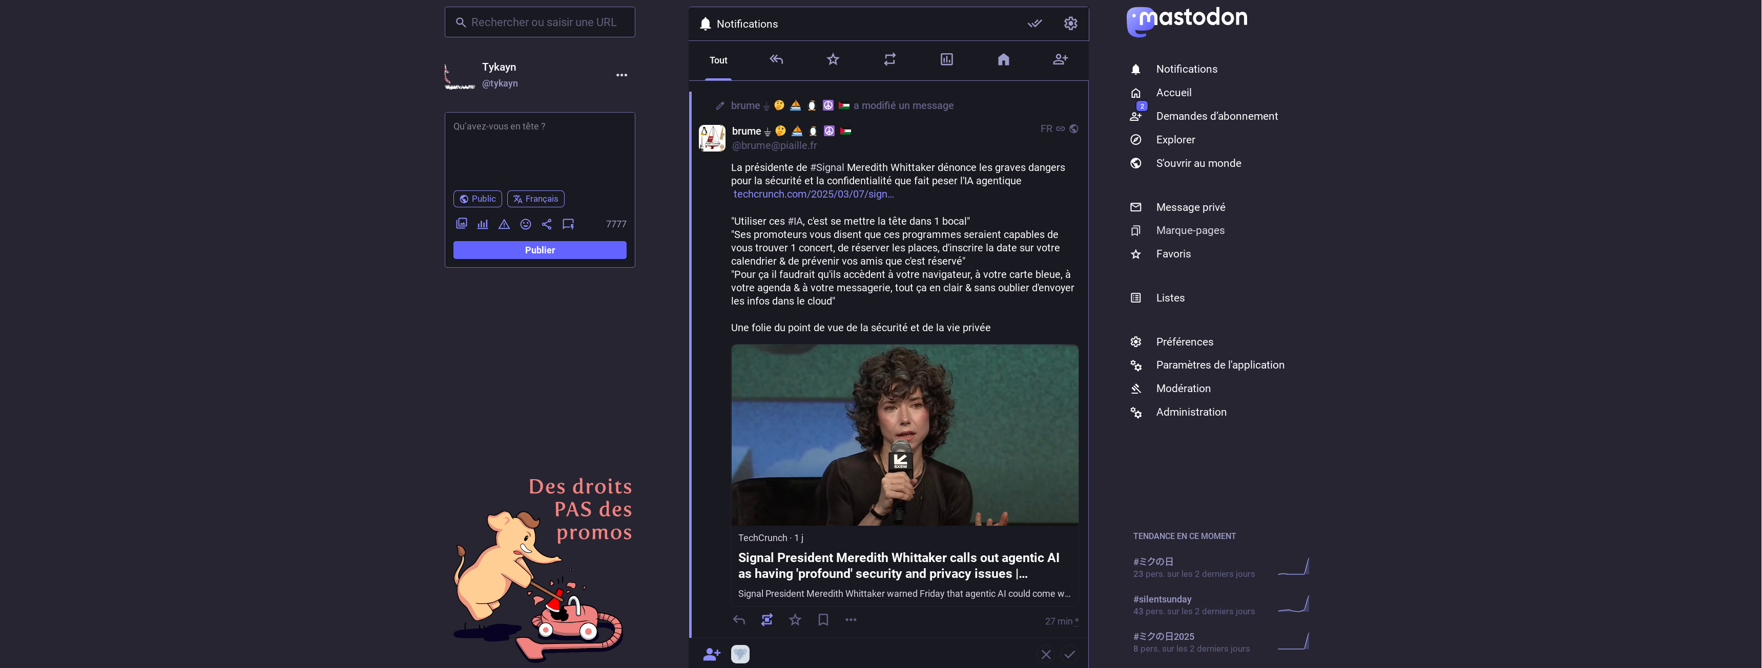Click the link icon beside FR label
The height and width of the screenshot is (668, 1762).
pos(1060,128)
